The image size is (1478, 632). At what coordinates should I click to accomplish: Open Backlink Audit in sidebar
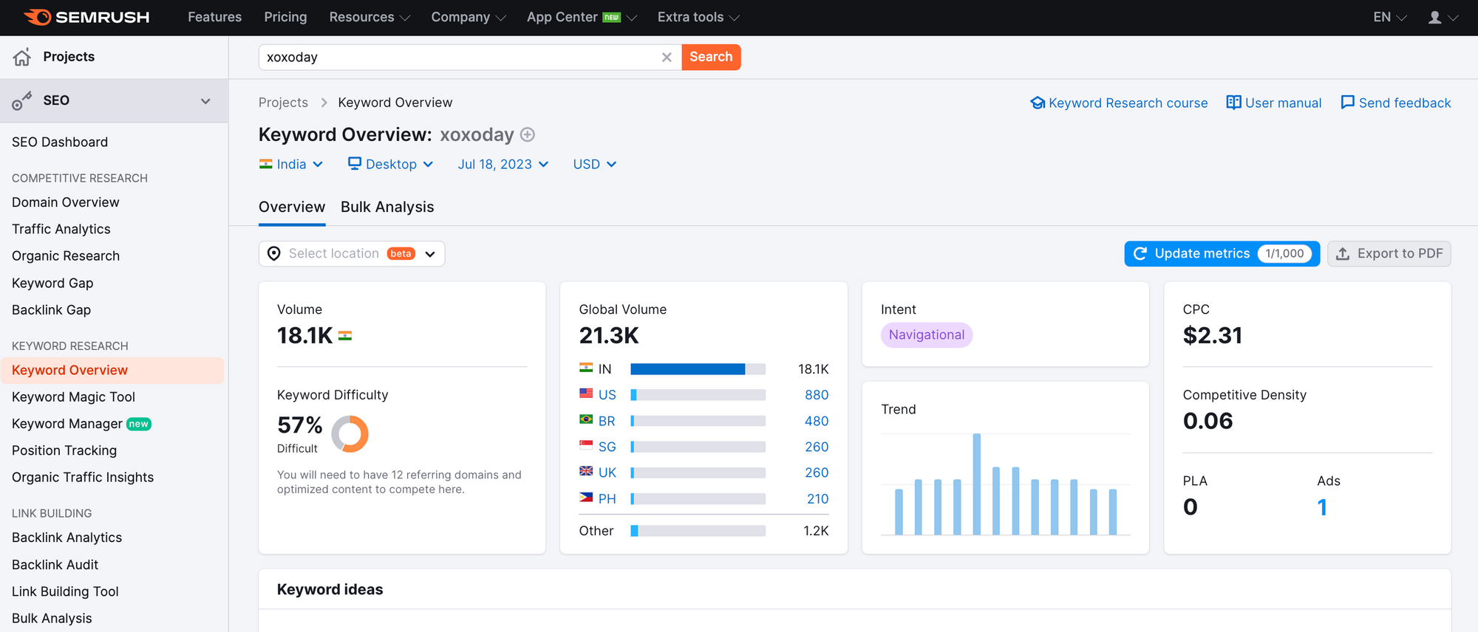click(55, 565)
